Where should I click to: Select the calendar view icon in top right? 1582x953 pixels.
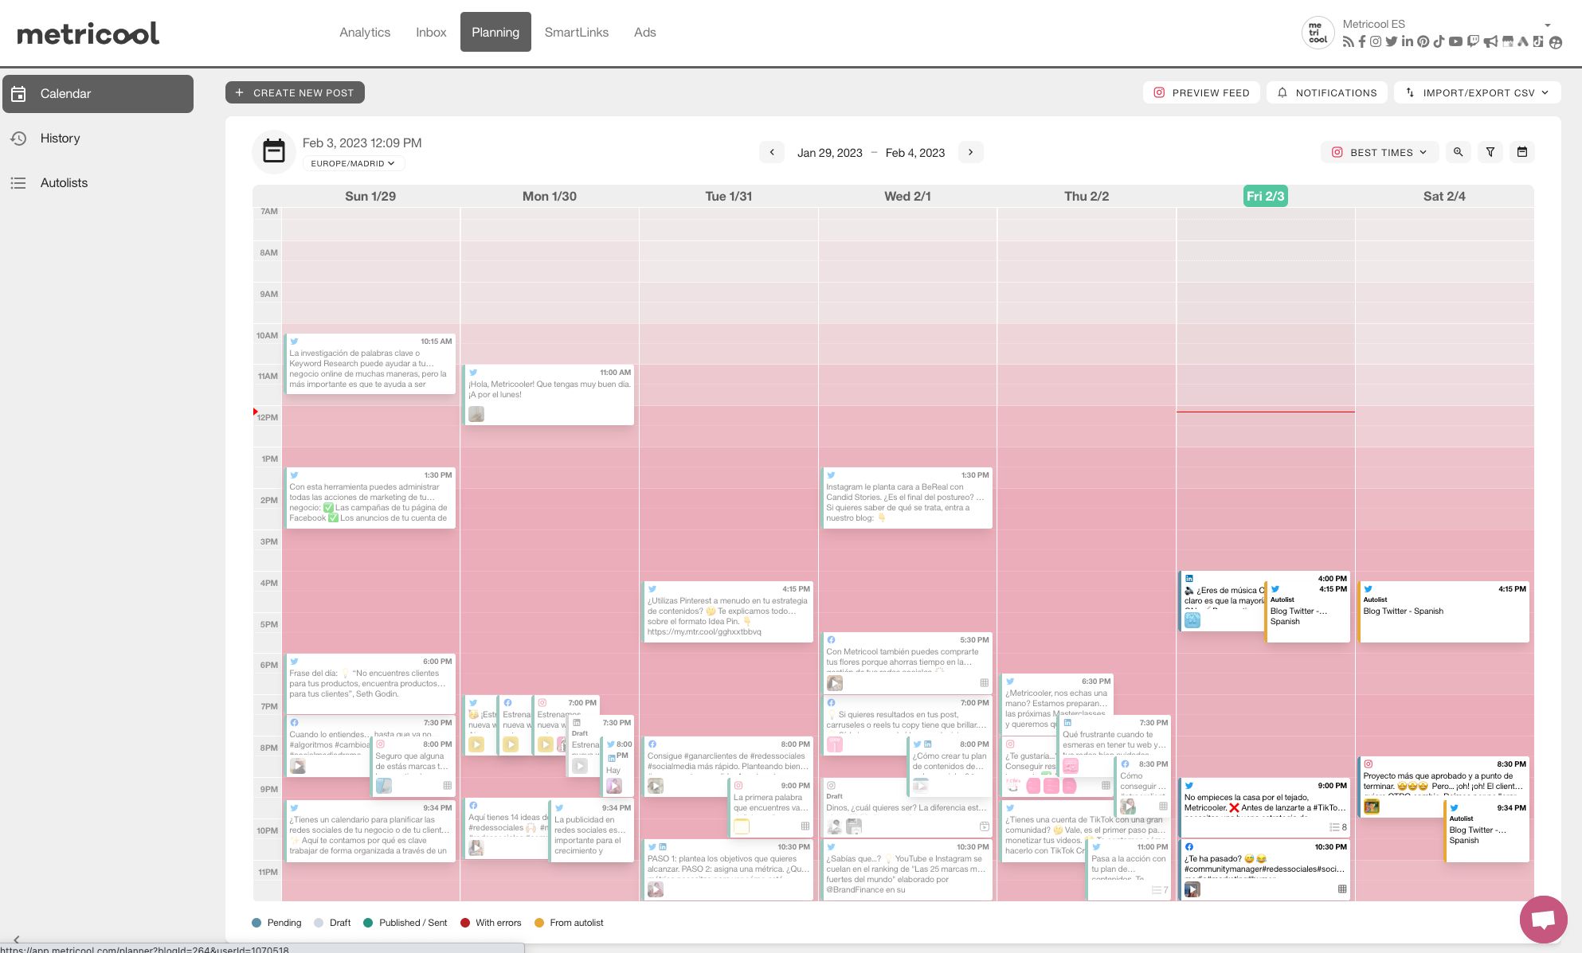coord(1522,152)
